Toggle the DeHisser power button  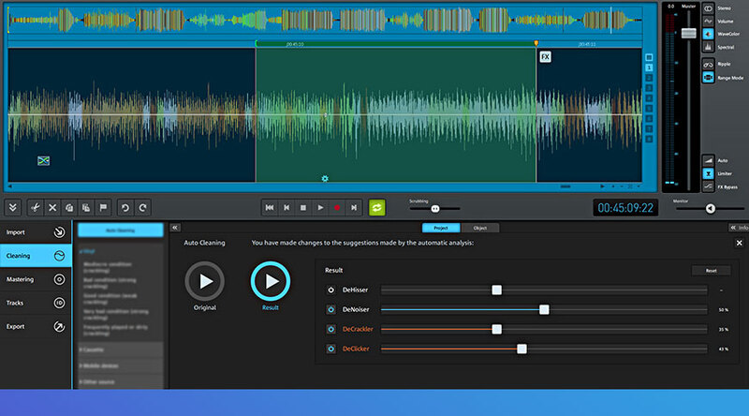point(331,290)
